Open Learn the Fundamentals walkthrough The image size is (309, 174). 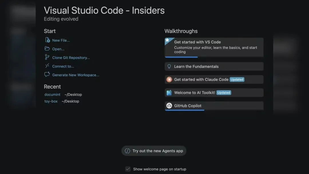pyautogui.click(x=214, y=66)
